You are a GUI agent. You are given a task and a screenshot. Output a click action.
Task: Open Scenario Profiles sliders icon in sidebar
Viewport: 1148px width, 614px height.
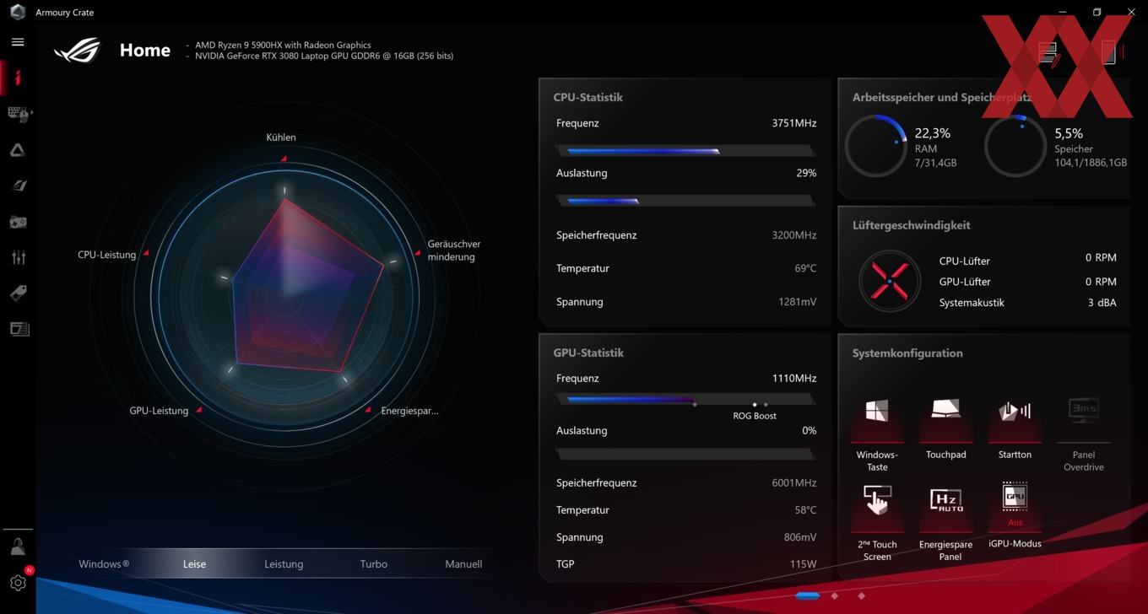point(19,257)
